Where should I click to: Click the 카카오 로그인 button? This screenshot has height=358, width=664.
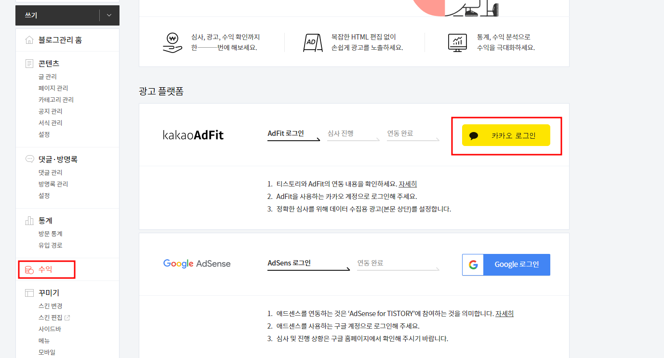[506, 135]
